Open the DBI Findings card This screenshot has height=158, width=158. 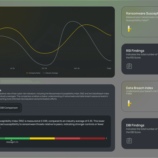pos(140,134)
